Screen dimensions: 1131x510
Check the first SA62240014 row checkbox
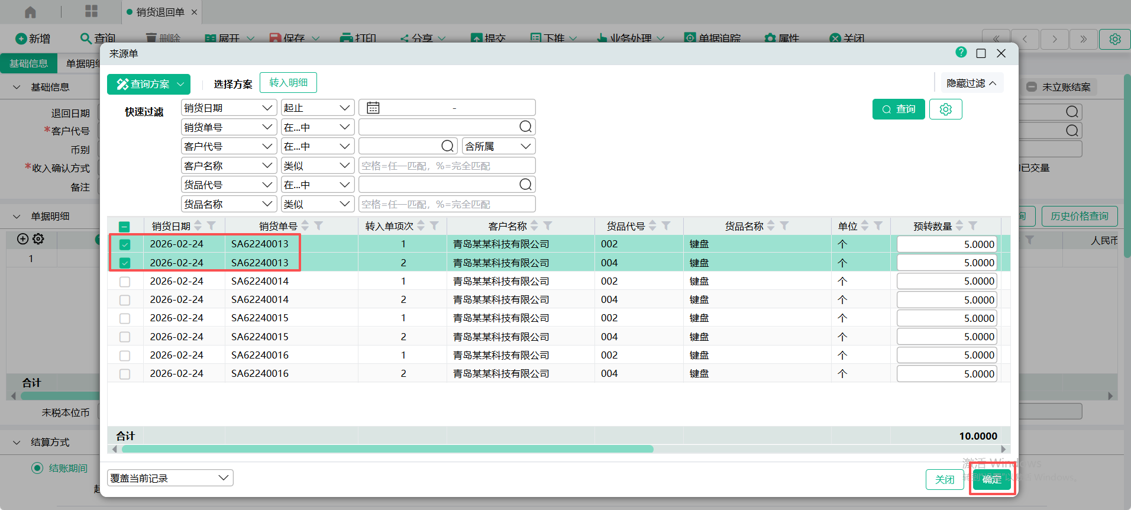coord(125,282)
